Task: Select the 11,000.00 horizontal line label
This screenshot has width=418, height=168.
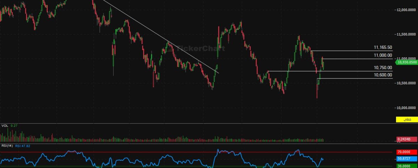Action: 383,55
